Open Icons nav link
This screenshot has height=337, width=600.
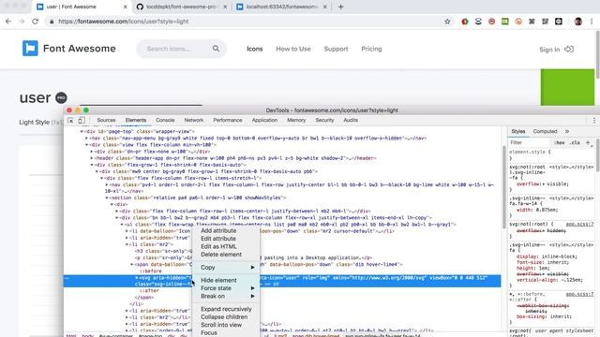click(254, 49)
